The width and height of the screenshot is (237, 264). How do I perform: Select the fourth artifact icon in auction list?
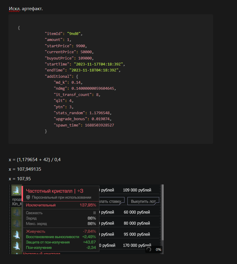[16, 235]
